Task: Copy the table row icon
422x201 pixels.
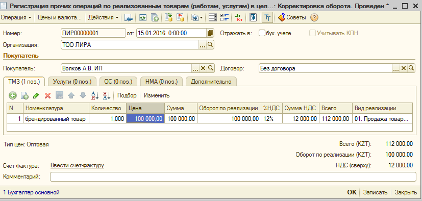Action: (x=24, y=95)
